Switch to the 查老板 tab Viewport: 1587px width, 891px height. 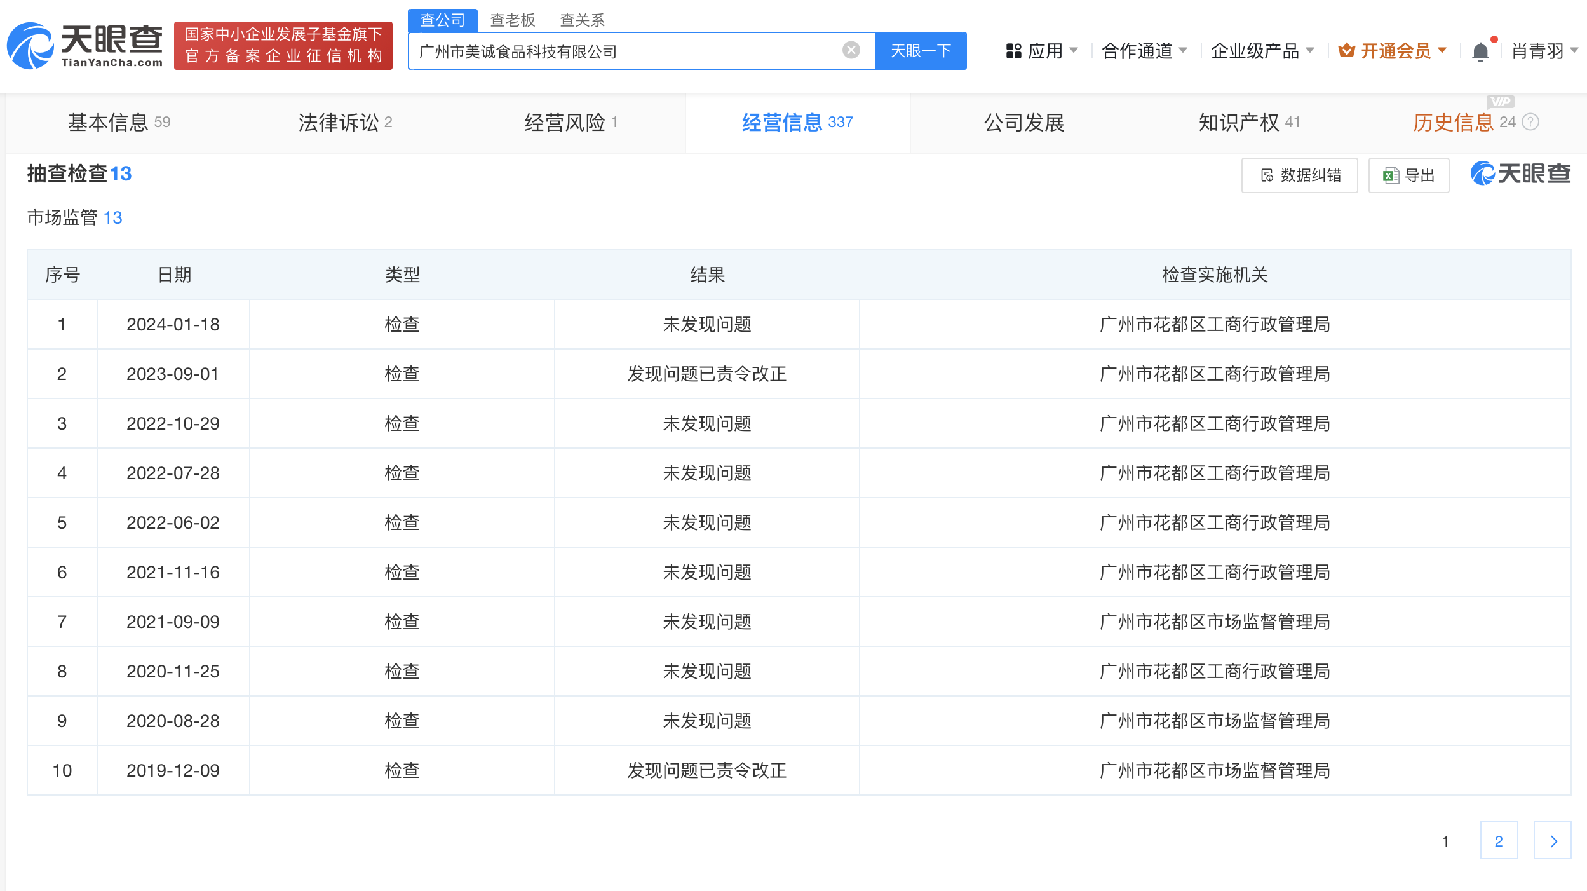pyautogui.click(x=511, y=20)
